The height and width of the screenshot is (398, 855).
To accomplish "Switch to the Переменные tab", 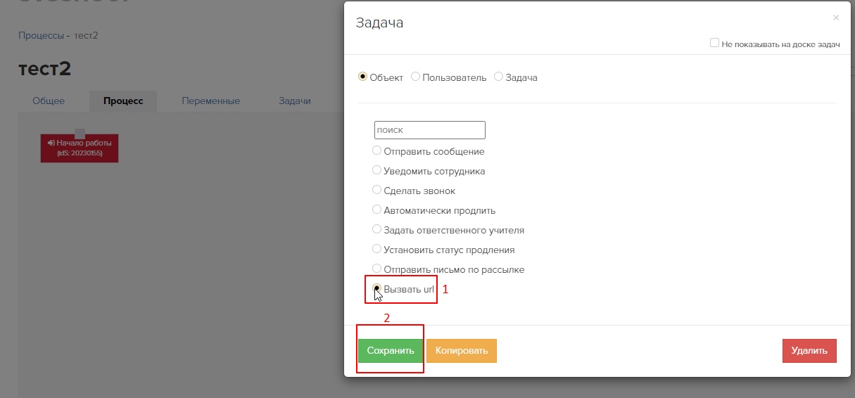I will tap(210, 101).
